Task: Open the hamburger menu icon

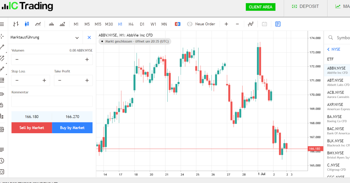Action: [2, 24]
